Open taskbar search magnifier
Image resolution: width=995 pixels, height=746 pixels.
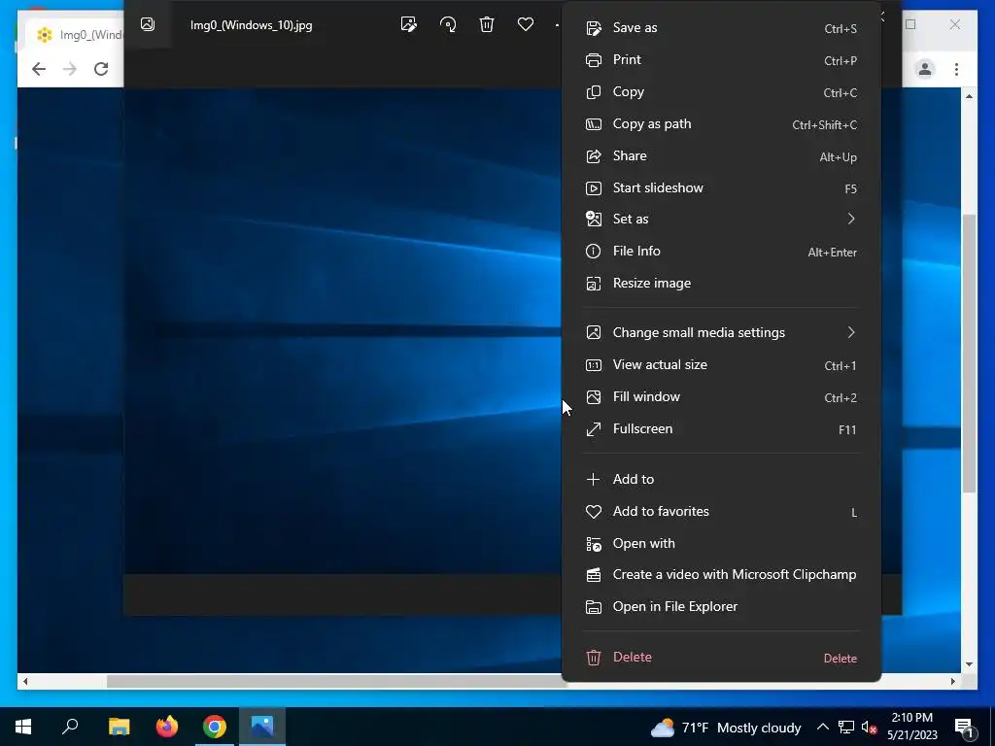coord(70,727)
